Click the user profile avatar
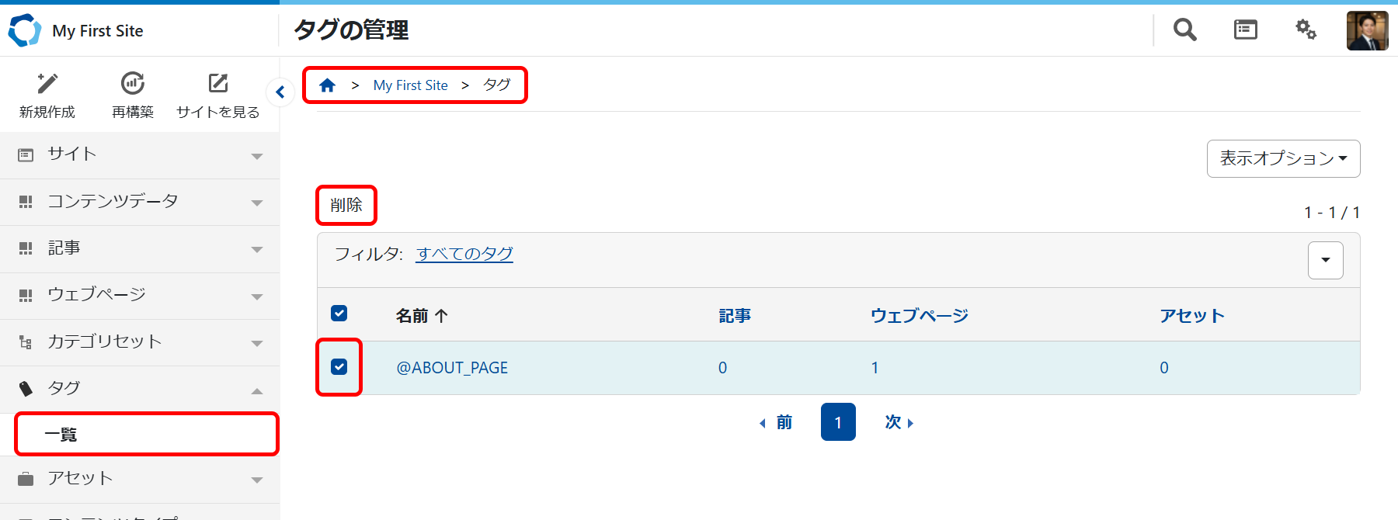Viewport: 1398px width, 520px height. click(x=1367, y=31)
